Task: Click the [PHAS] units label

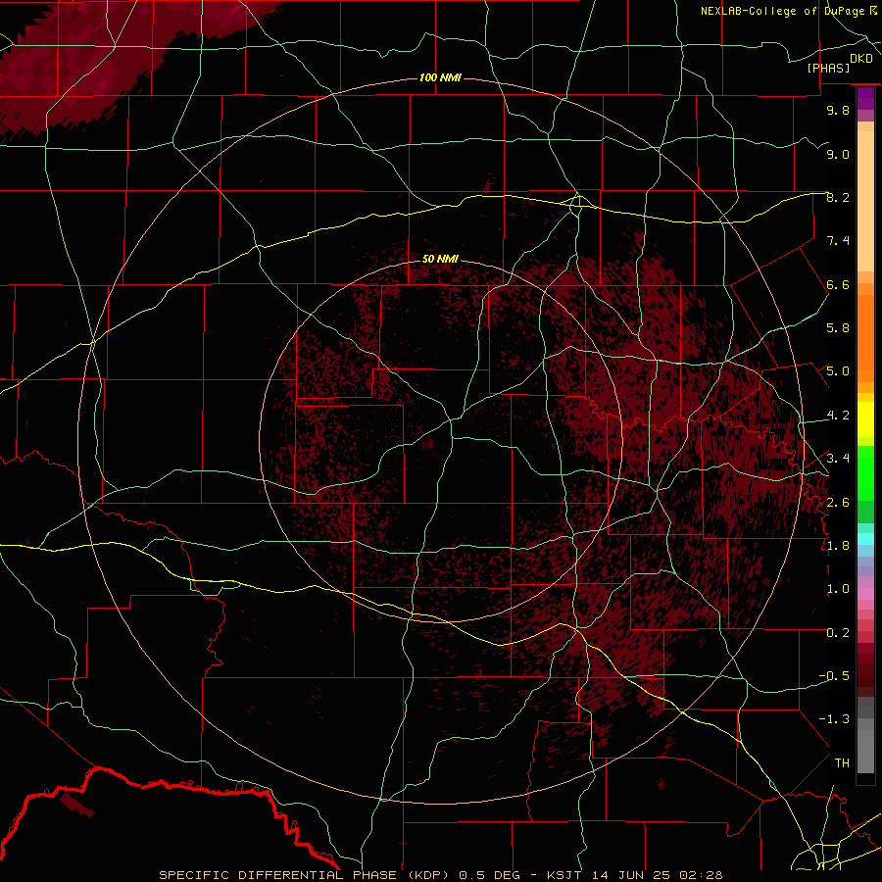Action: click(828, 69)
